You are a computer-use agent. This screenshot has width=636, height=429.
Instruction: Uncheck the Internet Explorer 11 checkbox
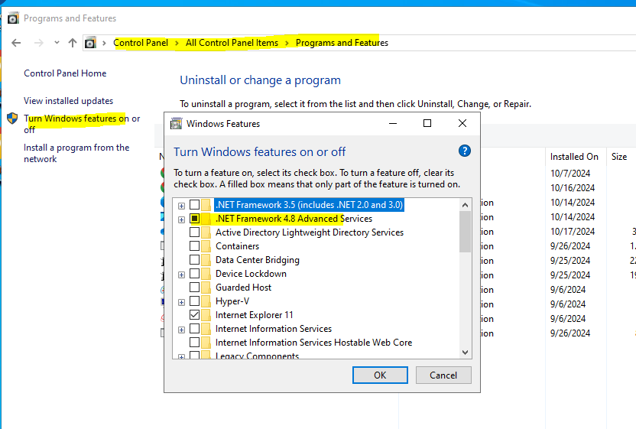pos(195,315)
